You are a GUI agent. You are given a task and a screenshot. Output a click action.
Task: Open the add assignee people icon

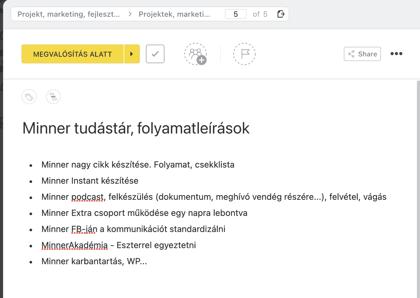pyautogui.click(x=195, y=54)
